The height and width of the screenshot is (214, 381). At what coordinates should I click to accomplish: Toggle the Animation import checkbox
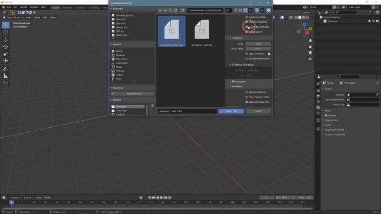pos(233,82)
